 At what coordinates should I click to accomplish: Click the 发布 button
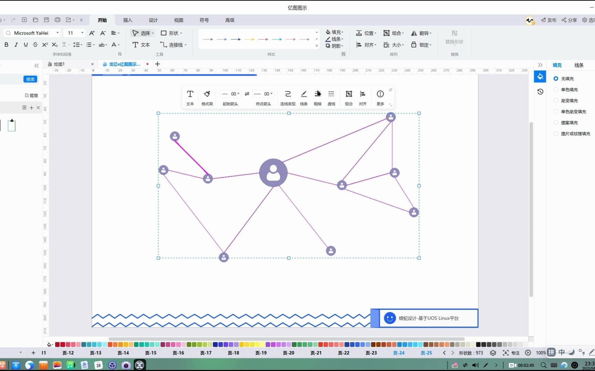click(549, 20)
